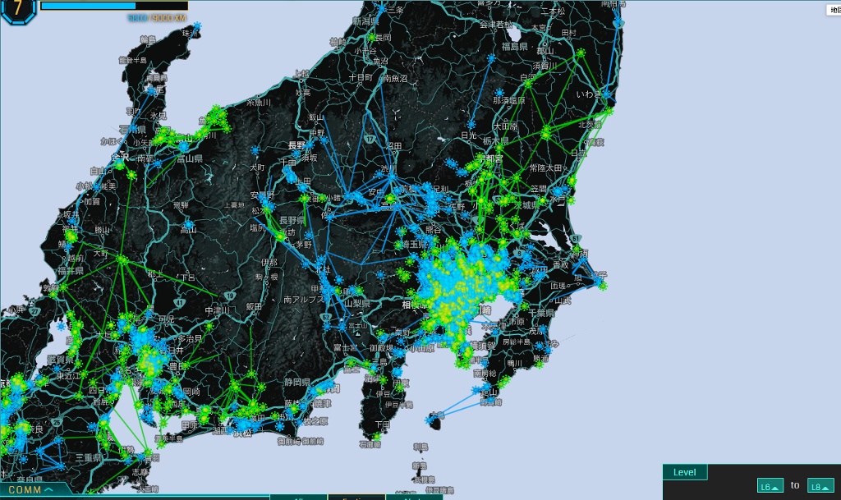Click the route 52 highway shield

[x=326, y=317]
